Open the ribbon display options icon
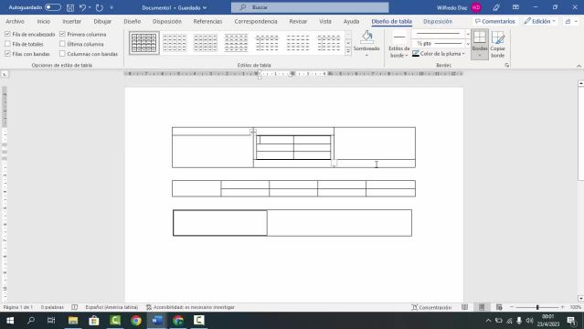 pyautogui.click(x=515, y=7)
